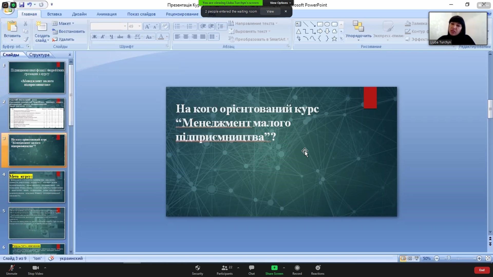Toggle underline (Ч) formatting

(111, 37)
